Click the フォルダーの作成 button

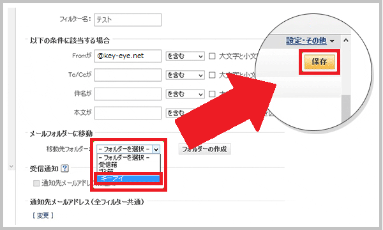[204, 149]
